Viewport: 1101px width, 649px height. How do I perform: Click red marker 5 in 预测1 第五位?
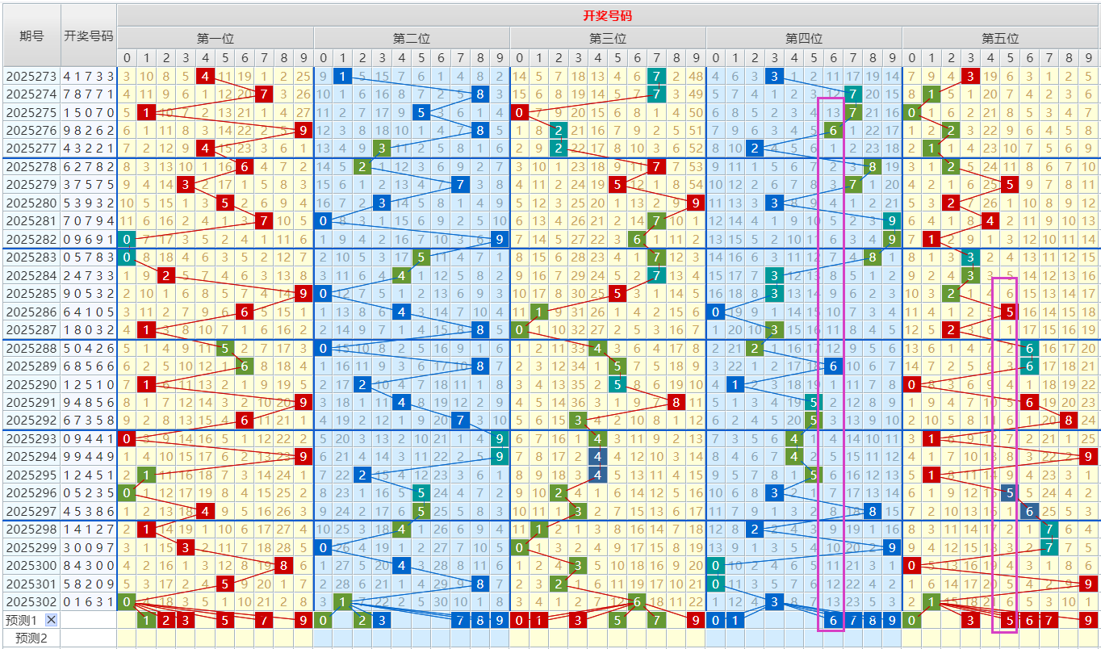(1009, 620)
